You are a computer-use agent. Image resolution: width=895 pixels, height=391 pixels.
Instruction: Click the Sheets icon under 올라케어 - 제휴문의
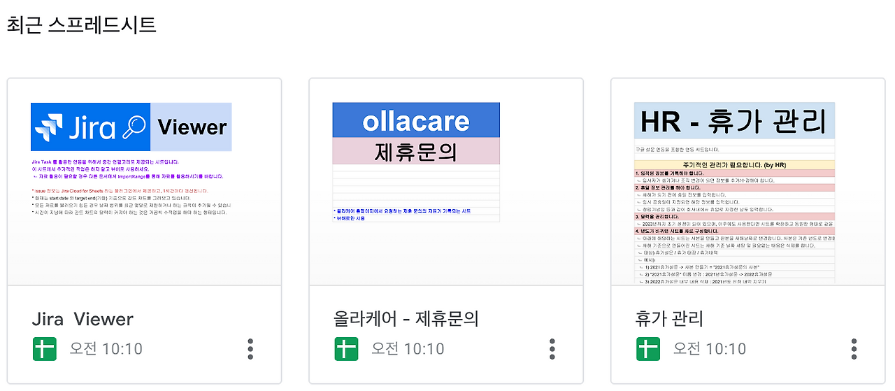pyautogui.click(x=346, y=348)
